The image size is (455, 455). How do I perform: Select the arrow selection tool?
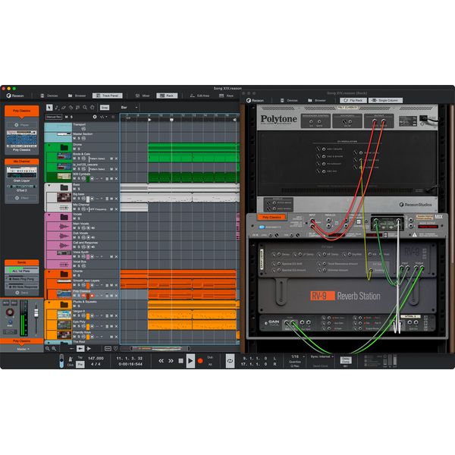pyautogui.click(x=49, y=108)
